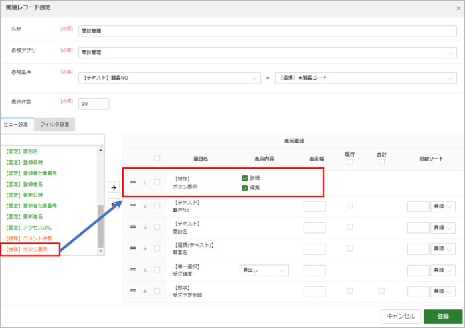Check the 合計 checkbox for 受注予定金額 row
Viewport: 465px width, 328px height.
[382, 291]
